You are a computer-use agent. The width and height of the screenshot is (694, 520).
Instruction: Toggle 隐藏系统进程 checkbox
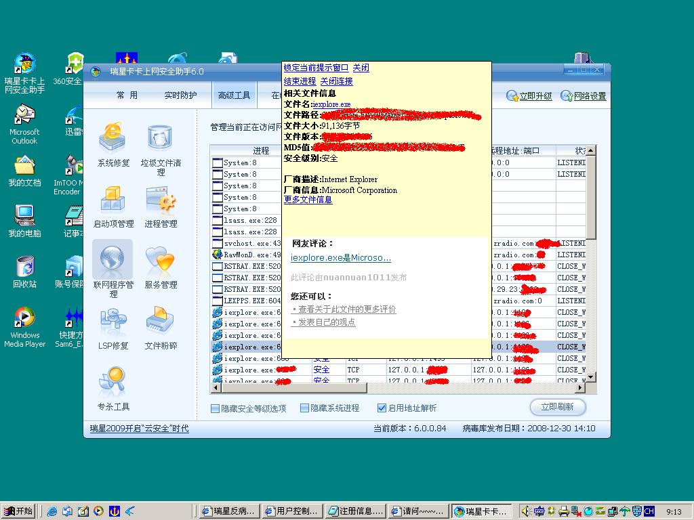[x=304, y=408]
